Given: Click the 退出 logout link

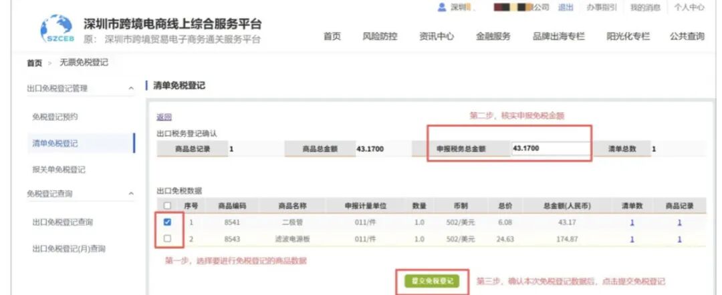Looking at the screenshot, I should pos(566,7).
